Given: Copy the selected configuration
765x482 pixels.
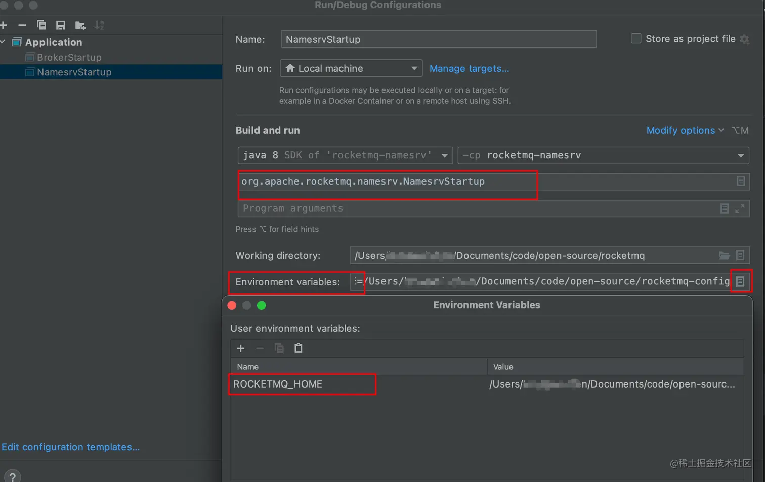Looking at the screenshot, I should coord(41,25).
